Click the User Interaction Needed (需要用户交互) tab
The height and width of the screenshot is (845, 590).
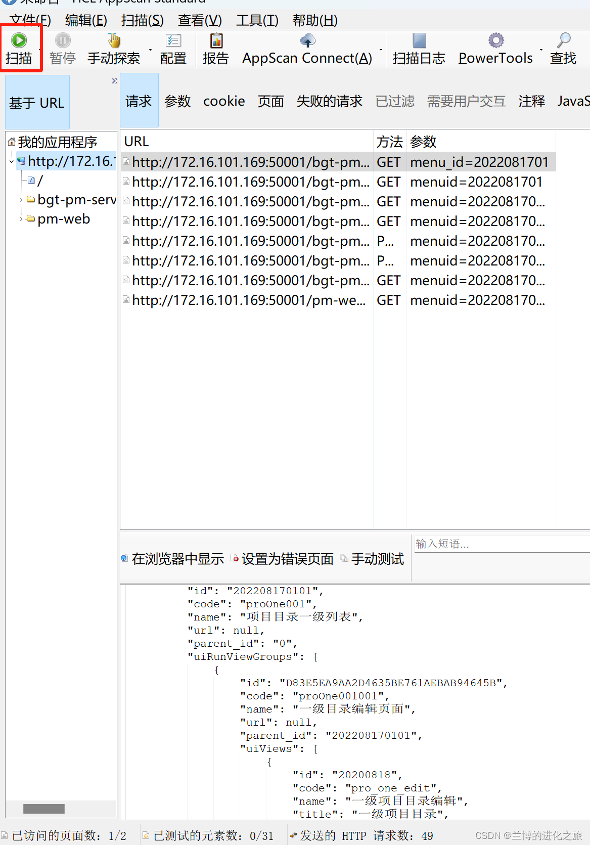pyautogui.click(x=466, y=101)
